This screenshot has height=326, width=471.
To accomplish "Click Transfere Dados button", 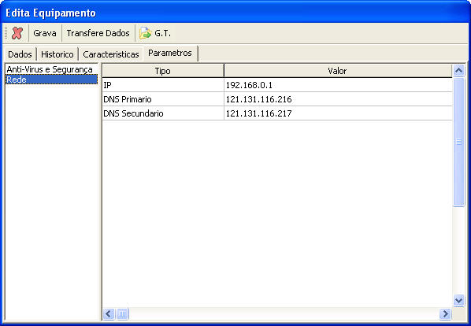I will (98, 33).
